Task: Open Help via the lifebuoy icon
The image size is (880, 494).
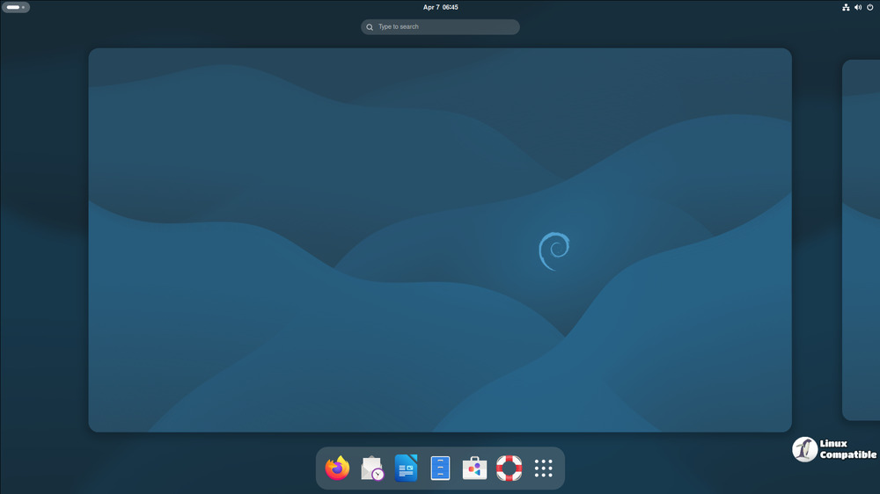Action: (x=509, y=469)
